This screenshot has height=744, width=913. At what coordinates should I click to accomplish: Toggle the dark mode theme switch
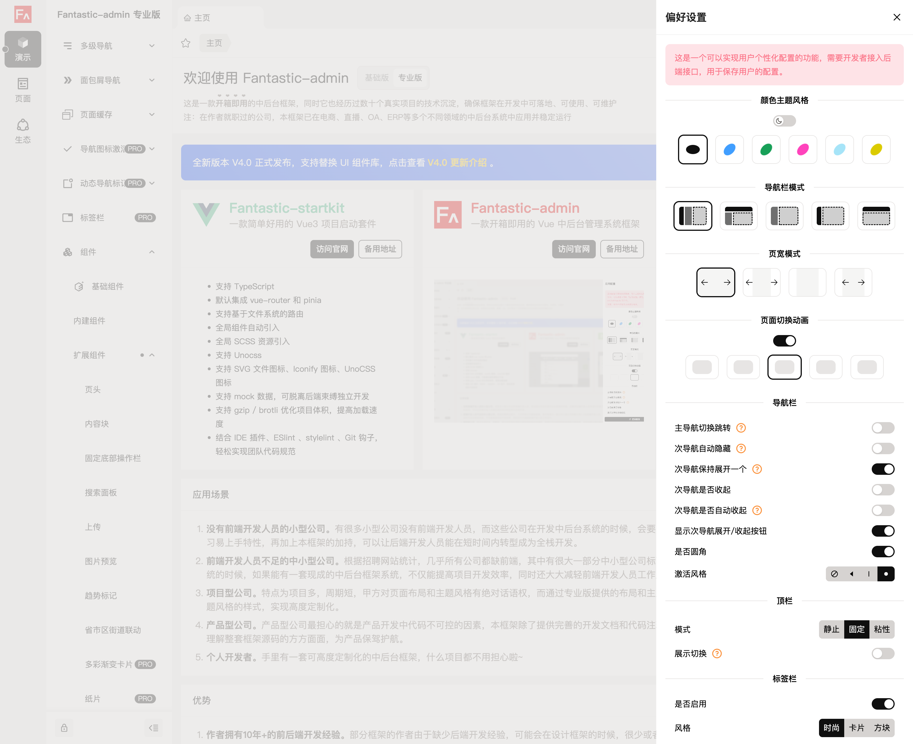pos(784,121)
